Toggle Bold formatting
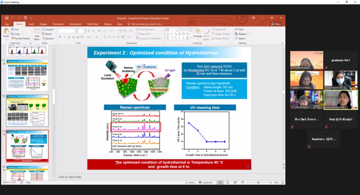Screen dimensions: 360x195 (60, 37)
